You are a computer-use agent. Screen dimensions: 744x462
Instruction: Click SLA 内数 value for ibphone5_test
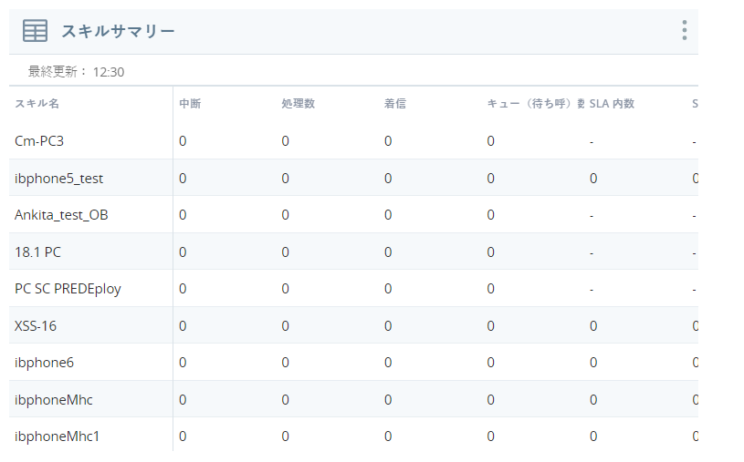(x=593, y=179)
